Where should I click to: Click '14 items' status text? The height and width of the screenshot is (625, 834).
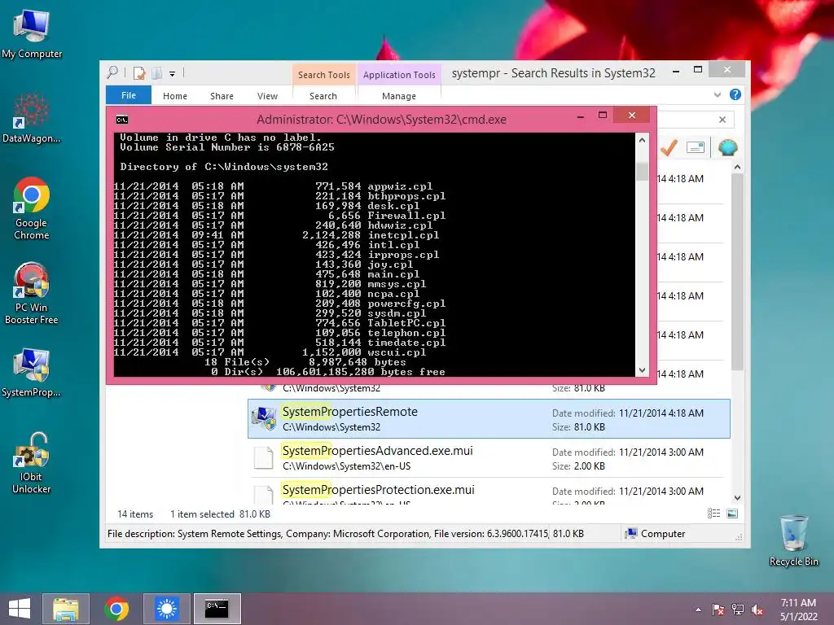click(135, 514)
